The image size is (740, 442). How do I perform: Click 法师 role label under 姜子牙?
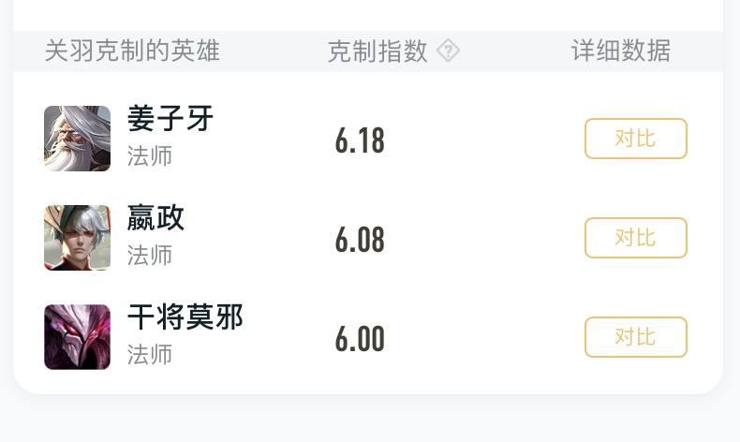[150, 156]
